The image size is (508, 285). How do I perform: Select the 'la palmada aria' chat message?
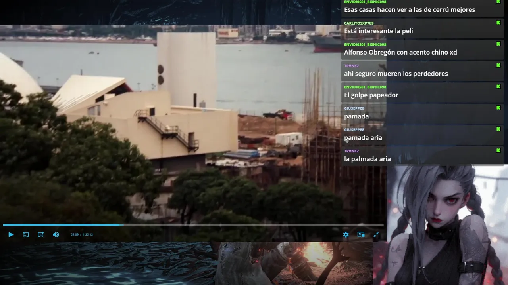click(368, 159)
